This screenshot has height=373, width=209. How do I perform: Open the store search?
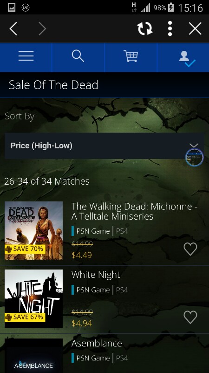click(78, 56)
